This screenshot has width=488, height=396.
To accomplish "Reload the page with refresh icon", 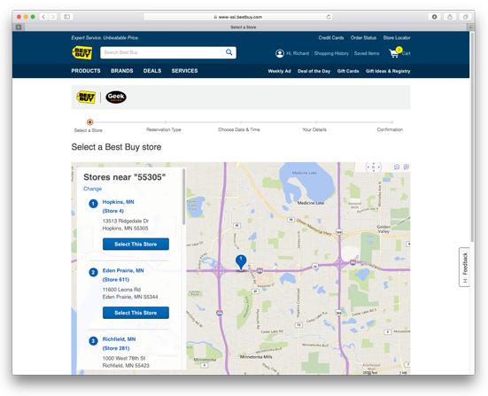I will click(x=329, y=17).
